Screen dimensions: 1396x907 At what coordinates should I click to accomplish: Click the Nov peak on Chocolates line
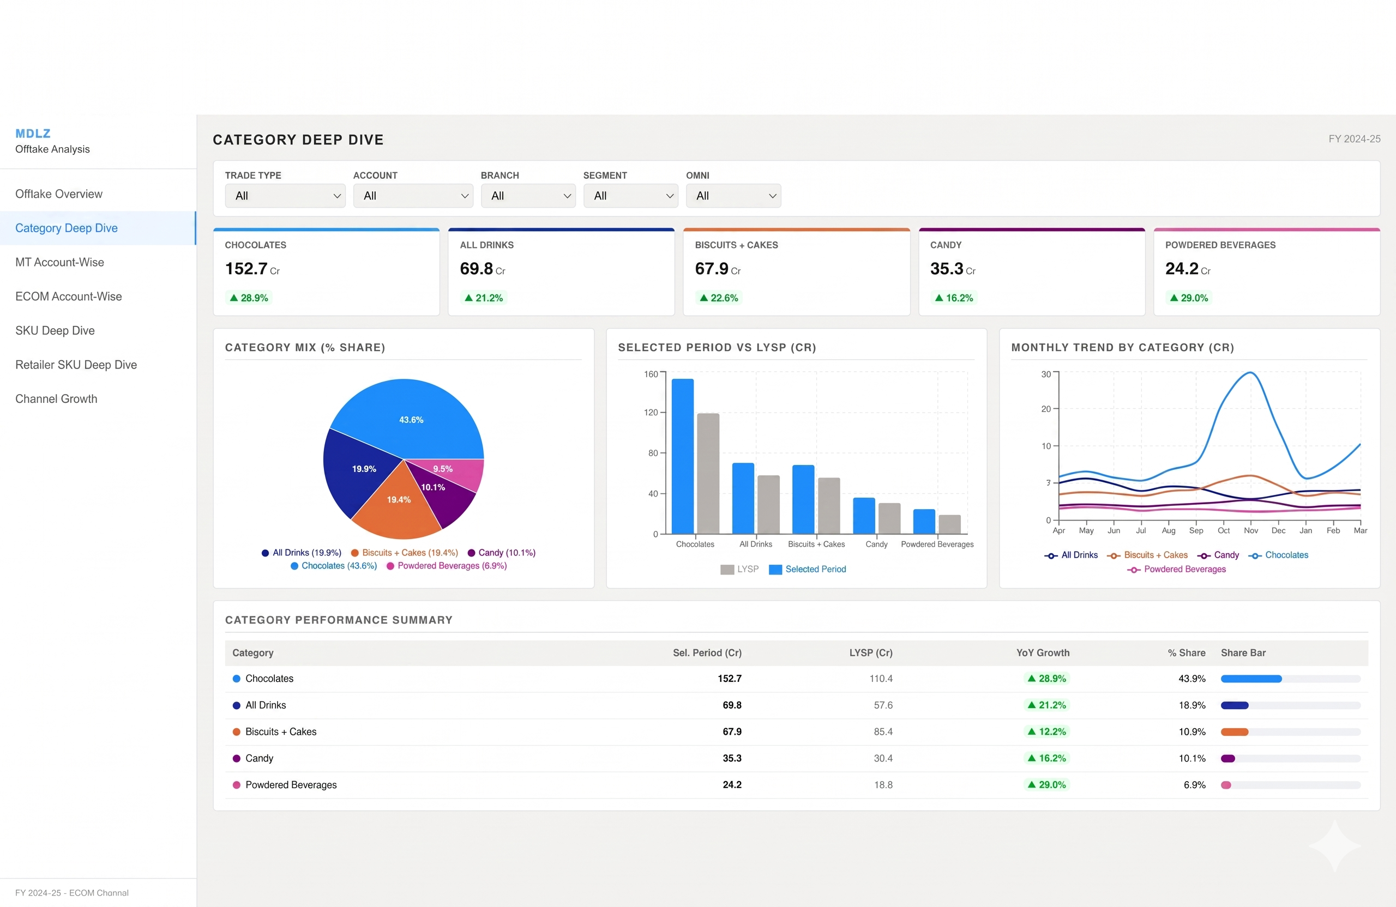tap(1250, 373)
